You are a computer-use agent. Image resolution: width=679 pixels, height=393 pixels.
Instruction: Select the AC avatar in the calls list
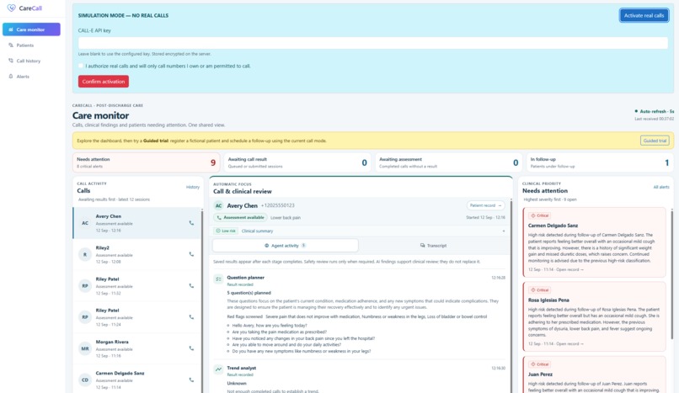(x=85, y=223)
